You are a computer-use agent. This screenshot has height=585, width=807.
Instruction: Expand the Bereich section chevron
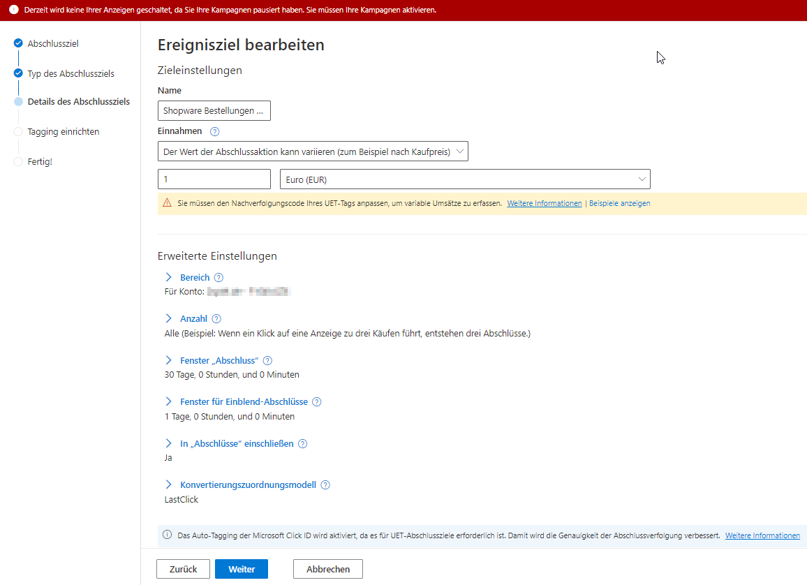pyautogui.click(x=168, y=277)
